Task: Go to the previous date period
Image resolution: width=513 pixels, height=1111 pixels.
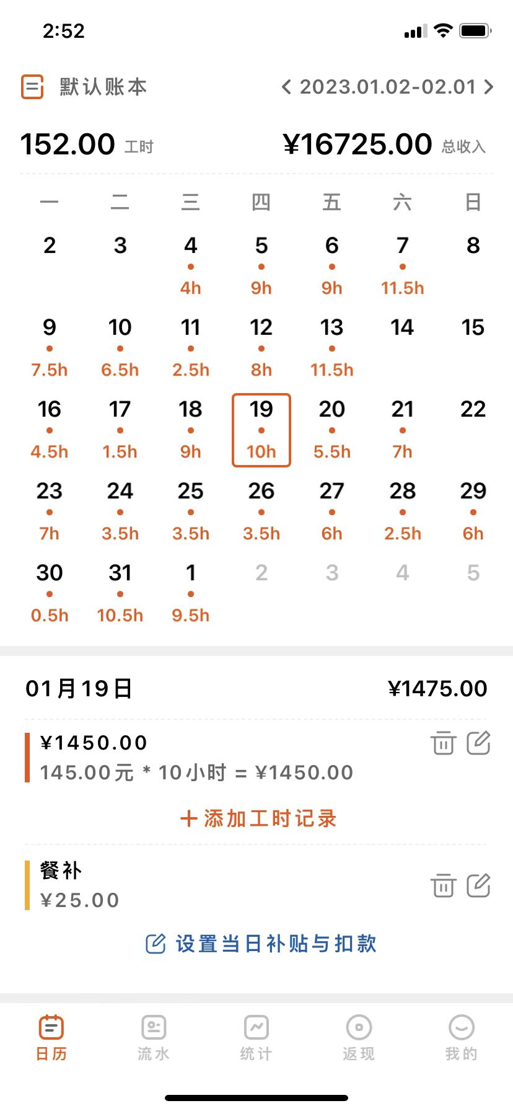Action: [x=286, y=87]
